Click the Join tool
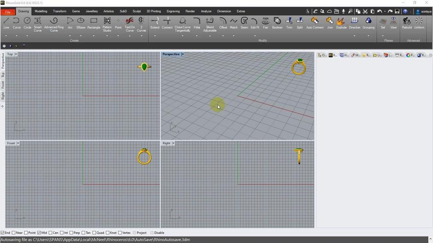Image resolution: width=433 pixels, height=243 pixels. pos(330,23)
